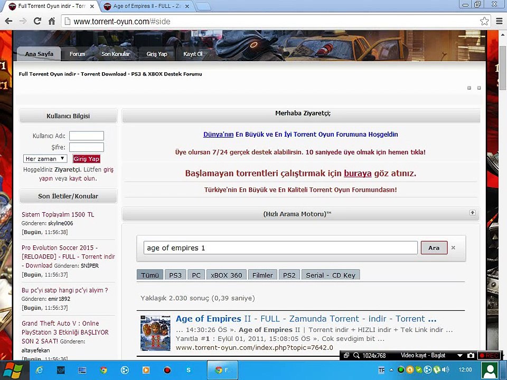Open Pro Evolution Soccer 2015 topic link
507x380 pixels.
68,256
